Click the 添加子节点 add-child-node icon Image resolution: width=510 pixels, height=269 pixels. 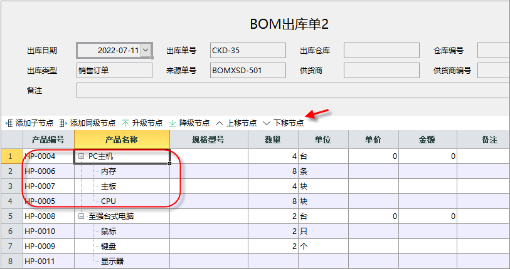pos(9,123)
